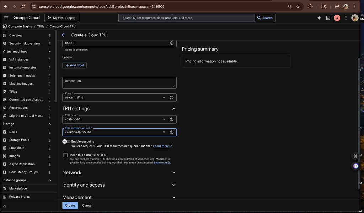The image size is (364, 213).
Task: Expand the Management section
Action: pyautogui.click(x=173, y=197)
